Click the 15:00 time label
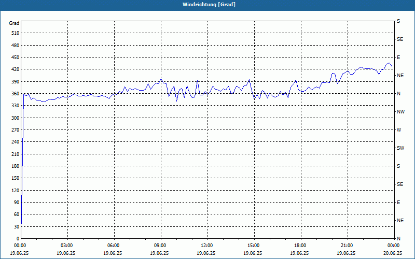 click(253, 246)
